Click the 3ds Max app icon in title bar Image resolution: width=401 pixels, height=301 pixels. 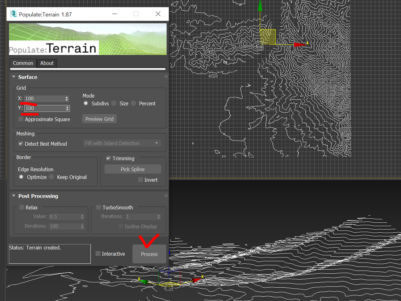click(13, 14)
